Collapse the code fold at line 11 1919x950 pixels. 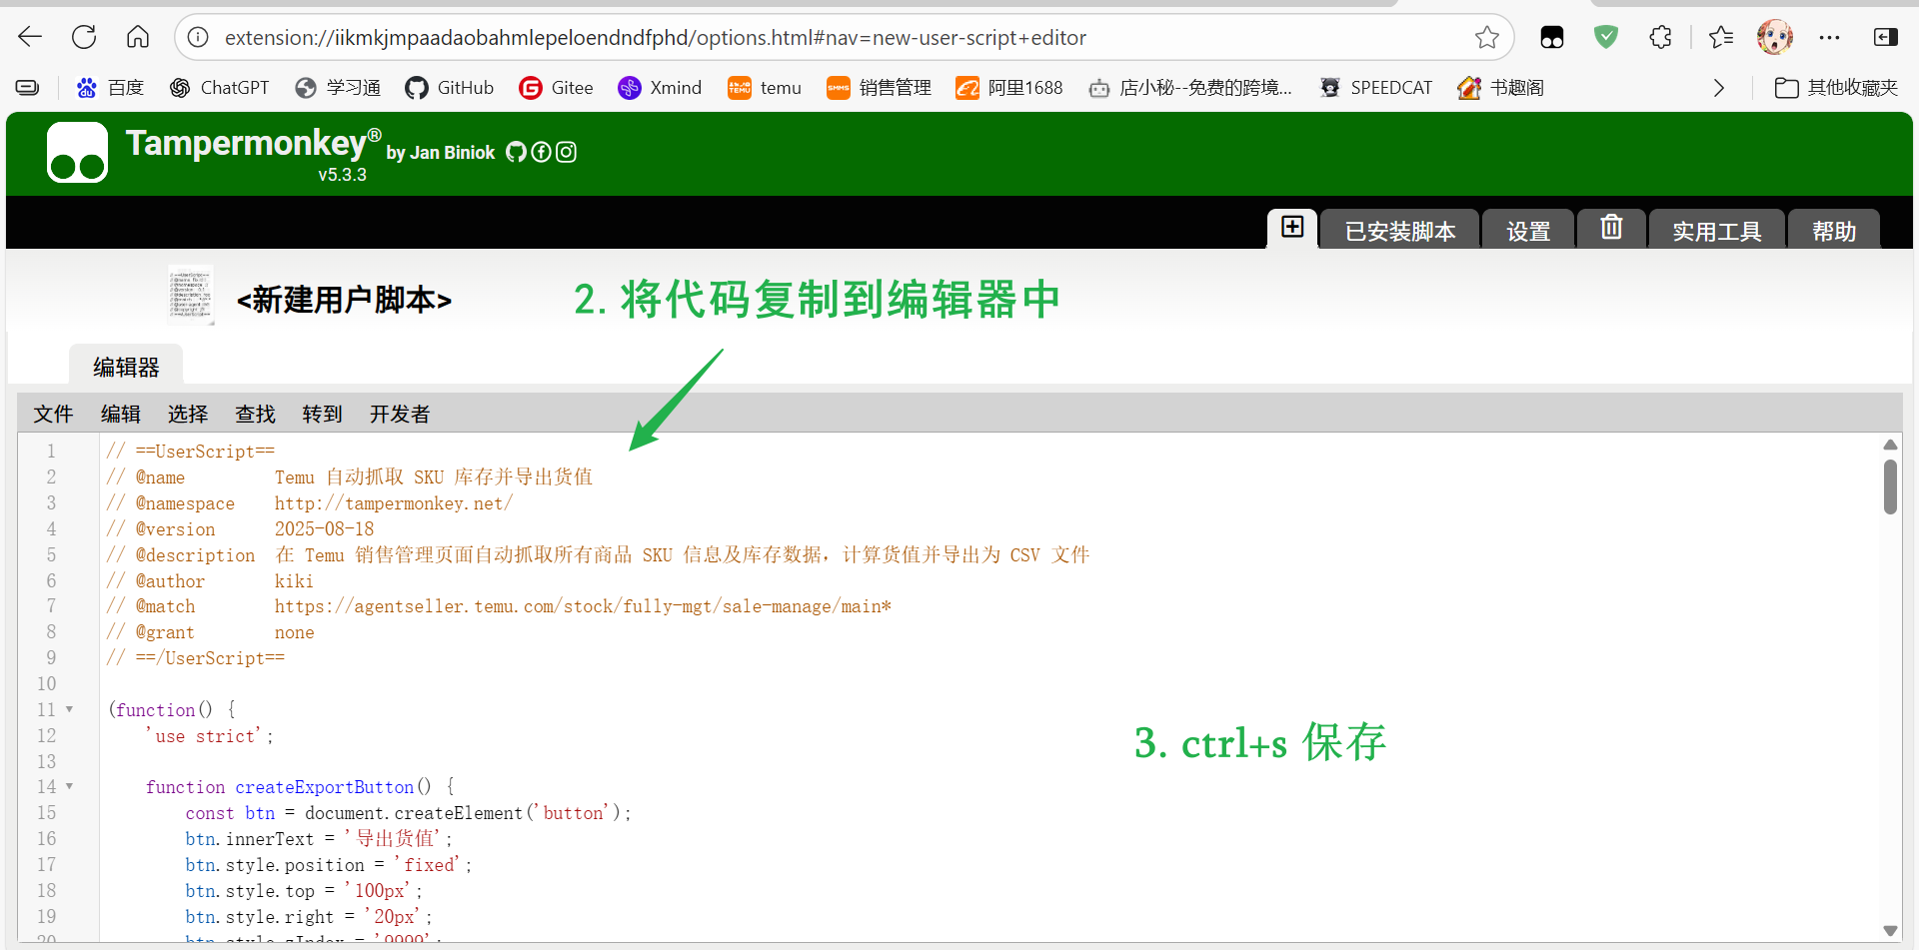click(68, 709)
